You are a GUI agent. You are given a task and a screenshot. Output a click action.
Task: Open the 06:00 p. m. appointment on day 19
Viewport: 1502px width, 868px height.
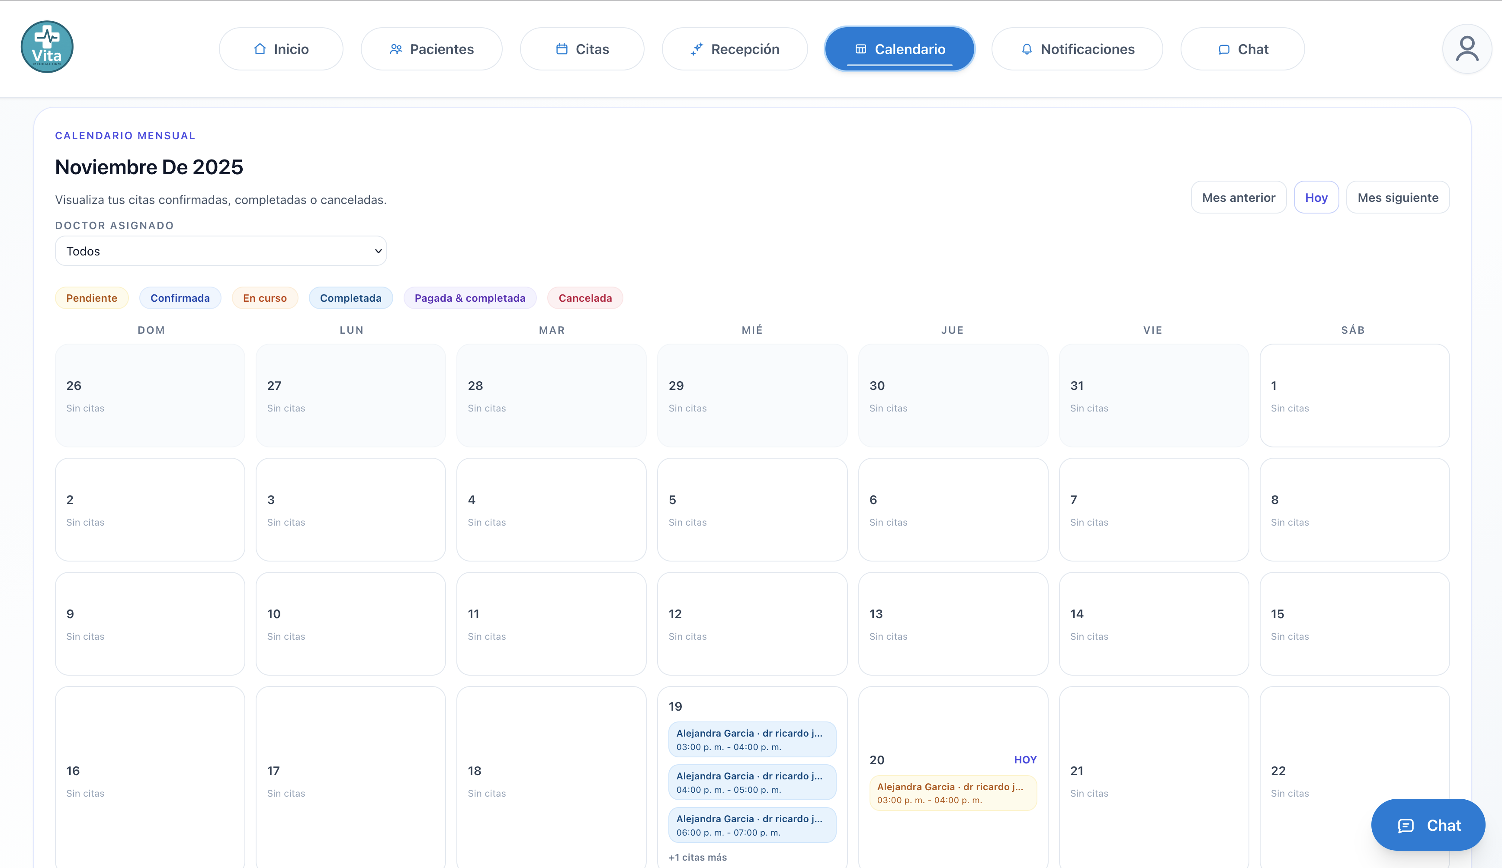751,825
